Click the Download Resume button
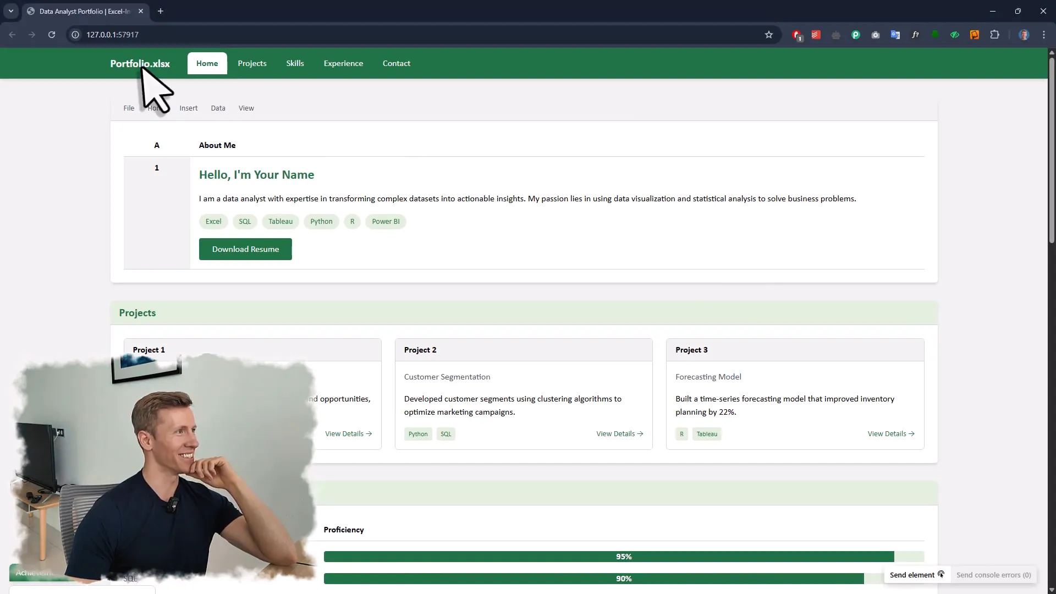 pos(245,249)
